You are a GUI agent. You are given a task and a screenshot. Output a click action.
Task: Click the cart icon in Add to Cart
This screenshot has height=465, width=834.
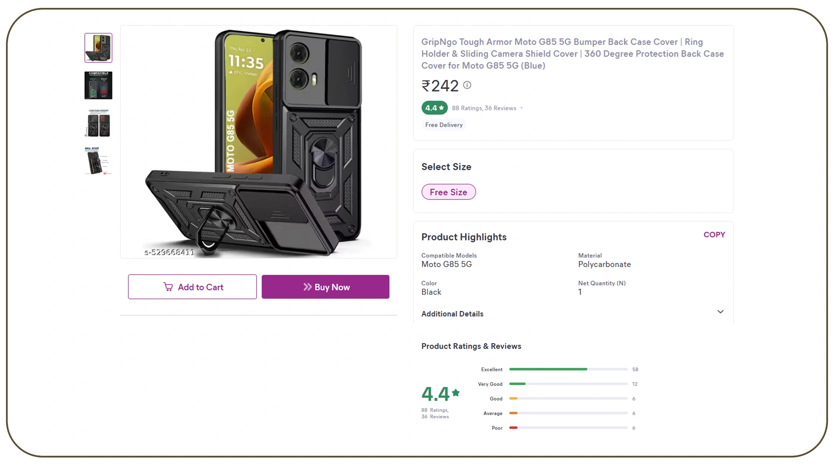(x=168, y=287)
